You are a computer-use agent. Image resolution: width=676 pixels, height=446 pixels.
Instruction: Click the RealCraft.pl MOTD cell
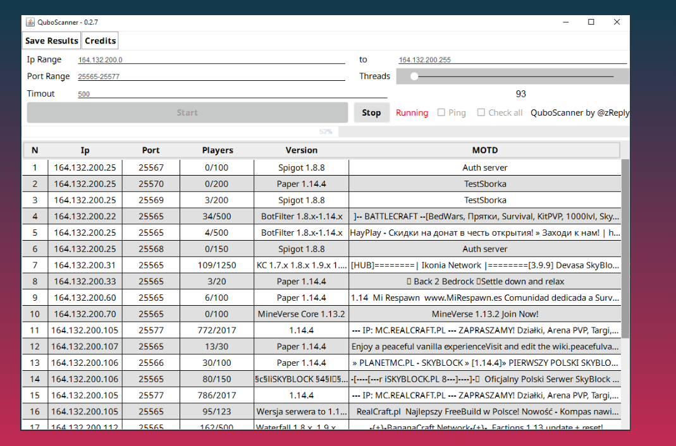[485, 411]
